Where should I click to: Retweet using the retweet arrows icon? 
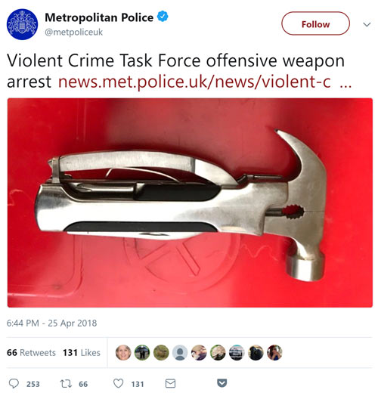(66, 383)
